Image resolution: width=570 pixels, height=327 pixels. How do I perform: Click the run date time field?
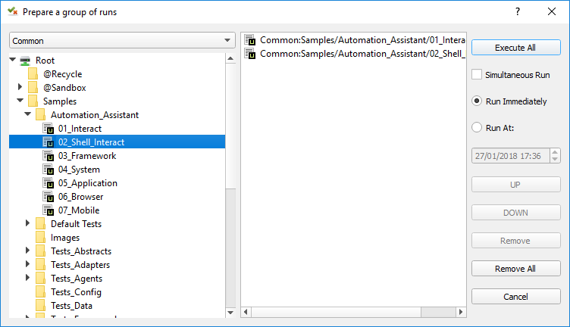point(511,156)
